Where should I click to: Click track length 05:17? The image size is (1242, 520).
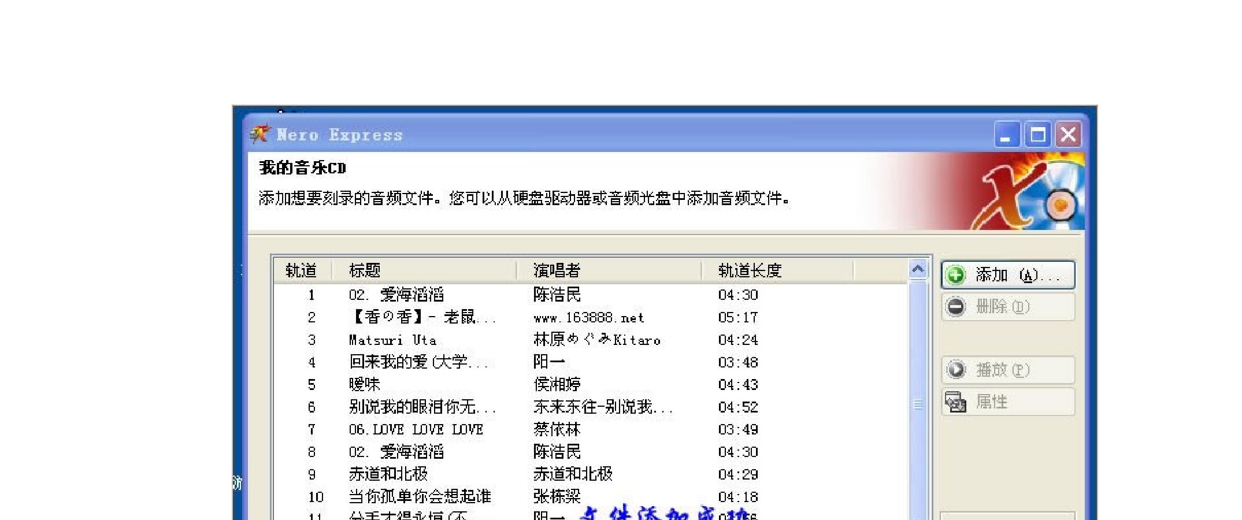click(738, 318)
